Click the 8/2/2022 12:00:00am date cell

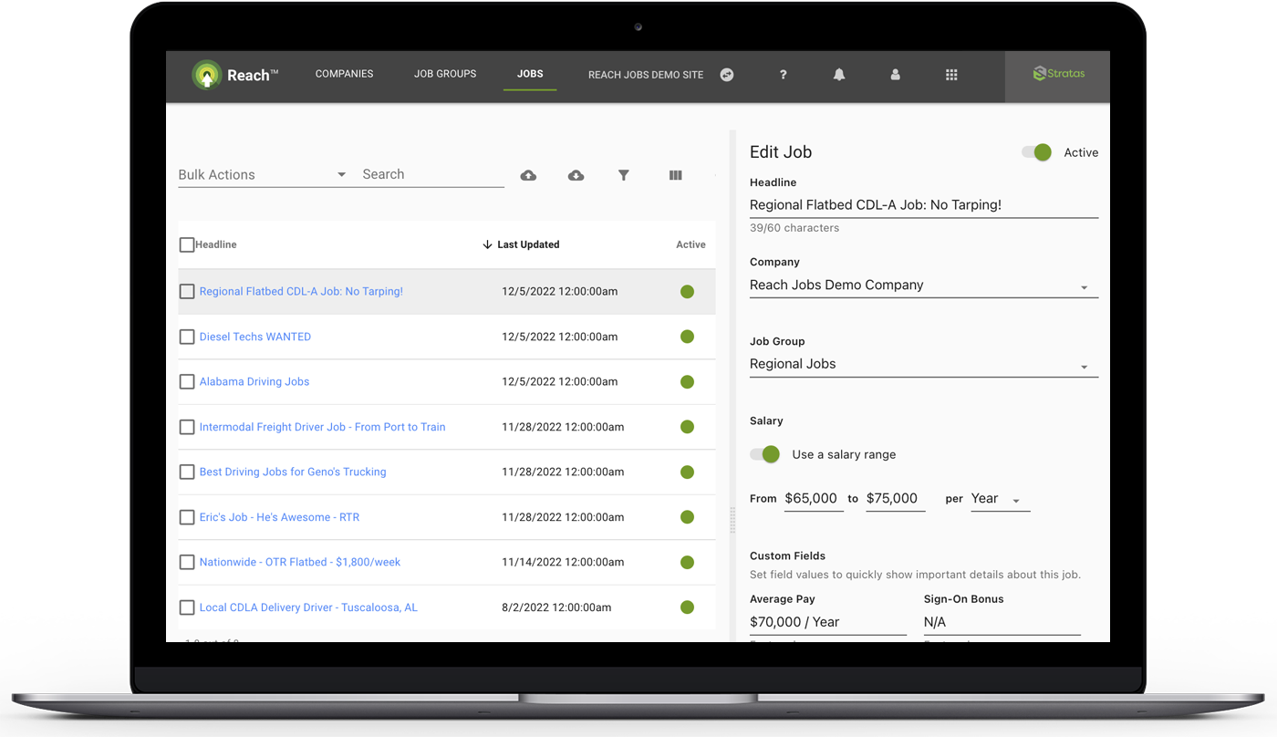[x=556, y=607]
